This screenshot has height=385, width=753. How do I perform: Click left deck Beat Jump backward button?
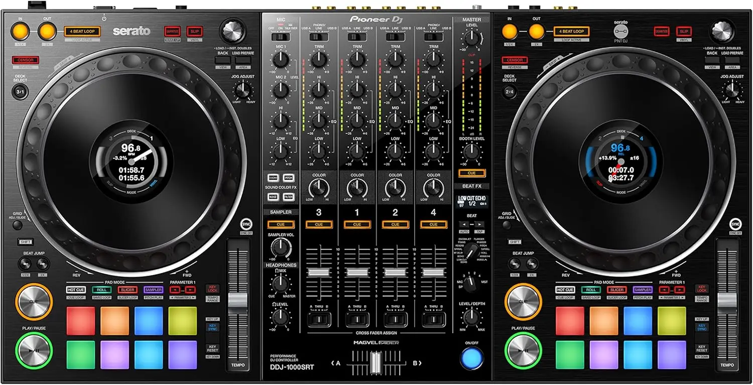click(25, 264)
